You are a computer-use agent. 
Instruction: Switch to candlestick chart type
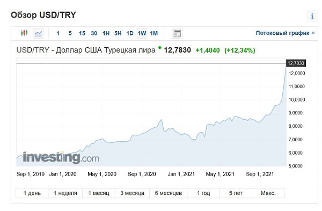click(x=24, y=33)
